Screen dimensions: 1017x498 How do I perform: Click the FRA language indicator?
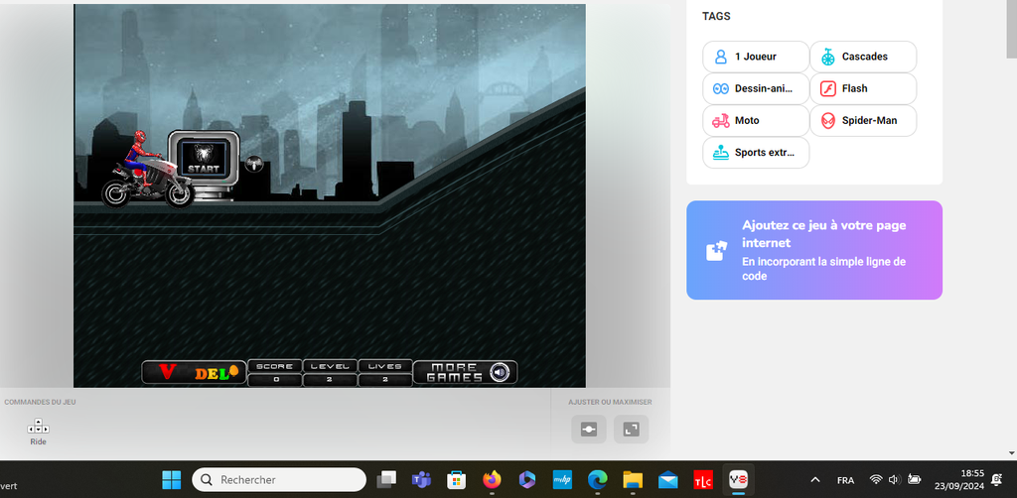pyautogui.click(x=845, y=480)
